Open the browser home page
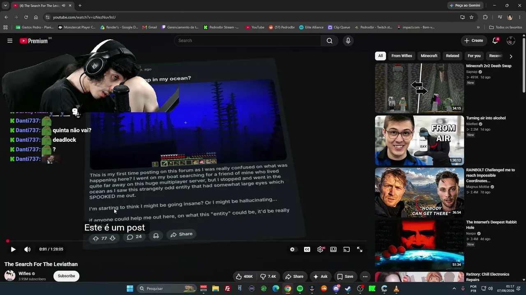 pos(36,17)
